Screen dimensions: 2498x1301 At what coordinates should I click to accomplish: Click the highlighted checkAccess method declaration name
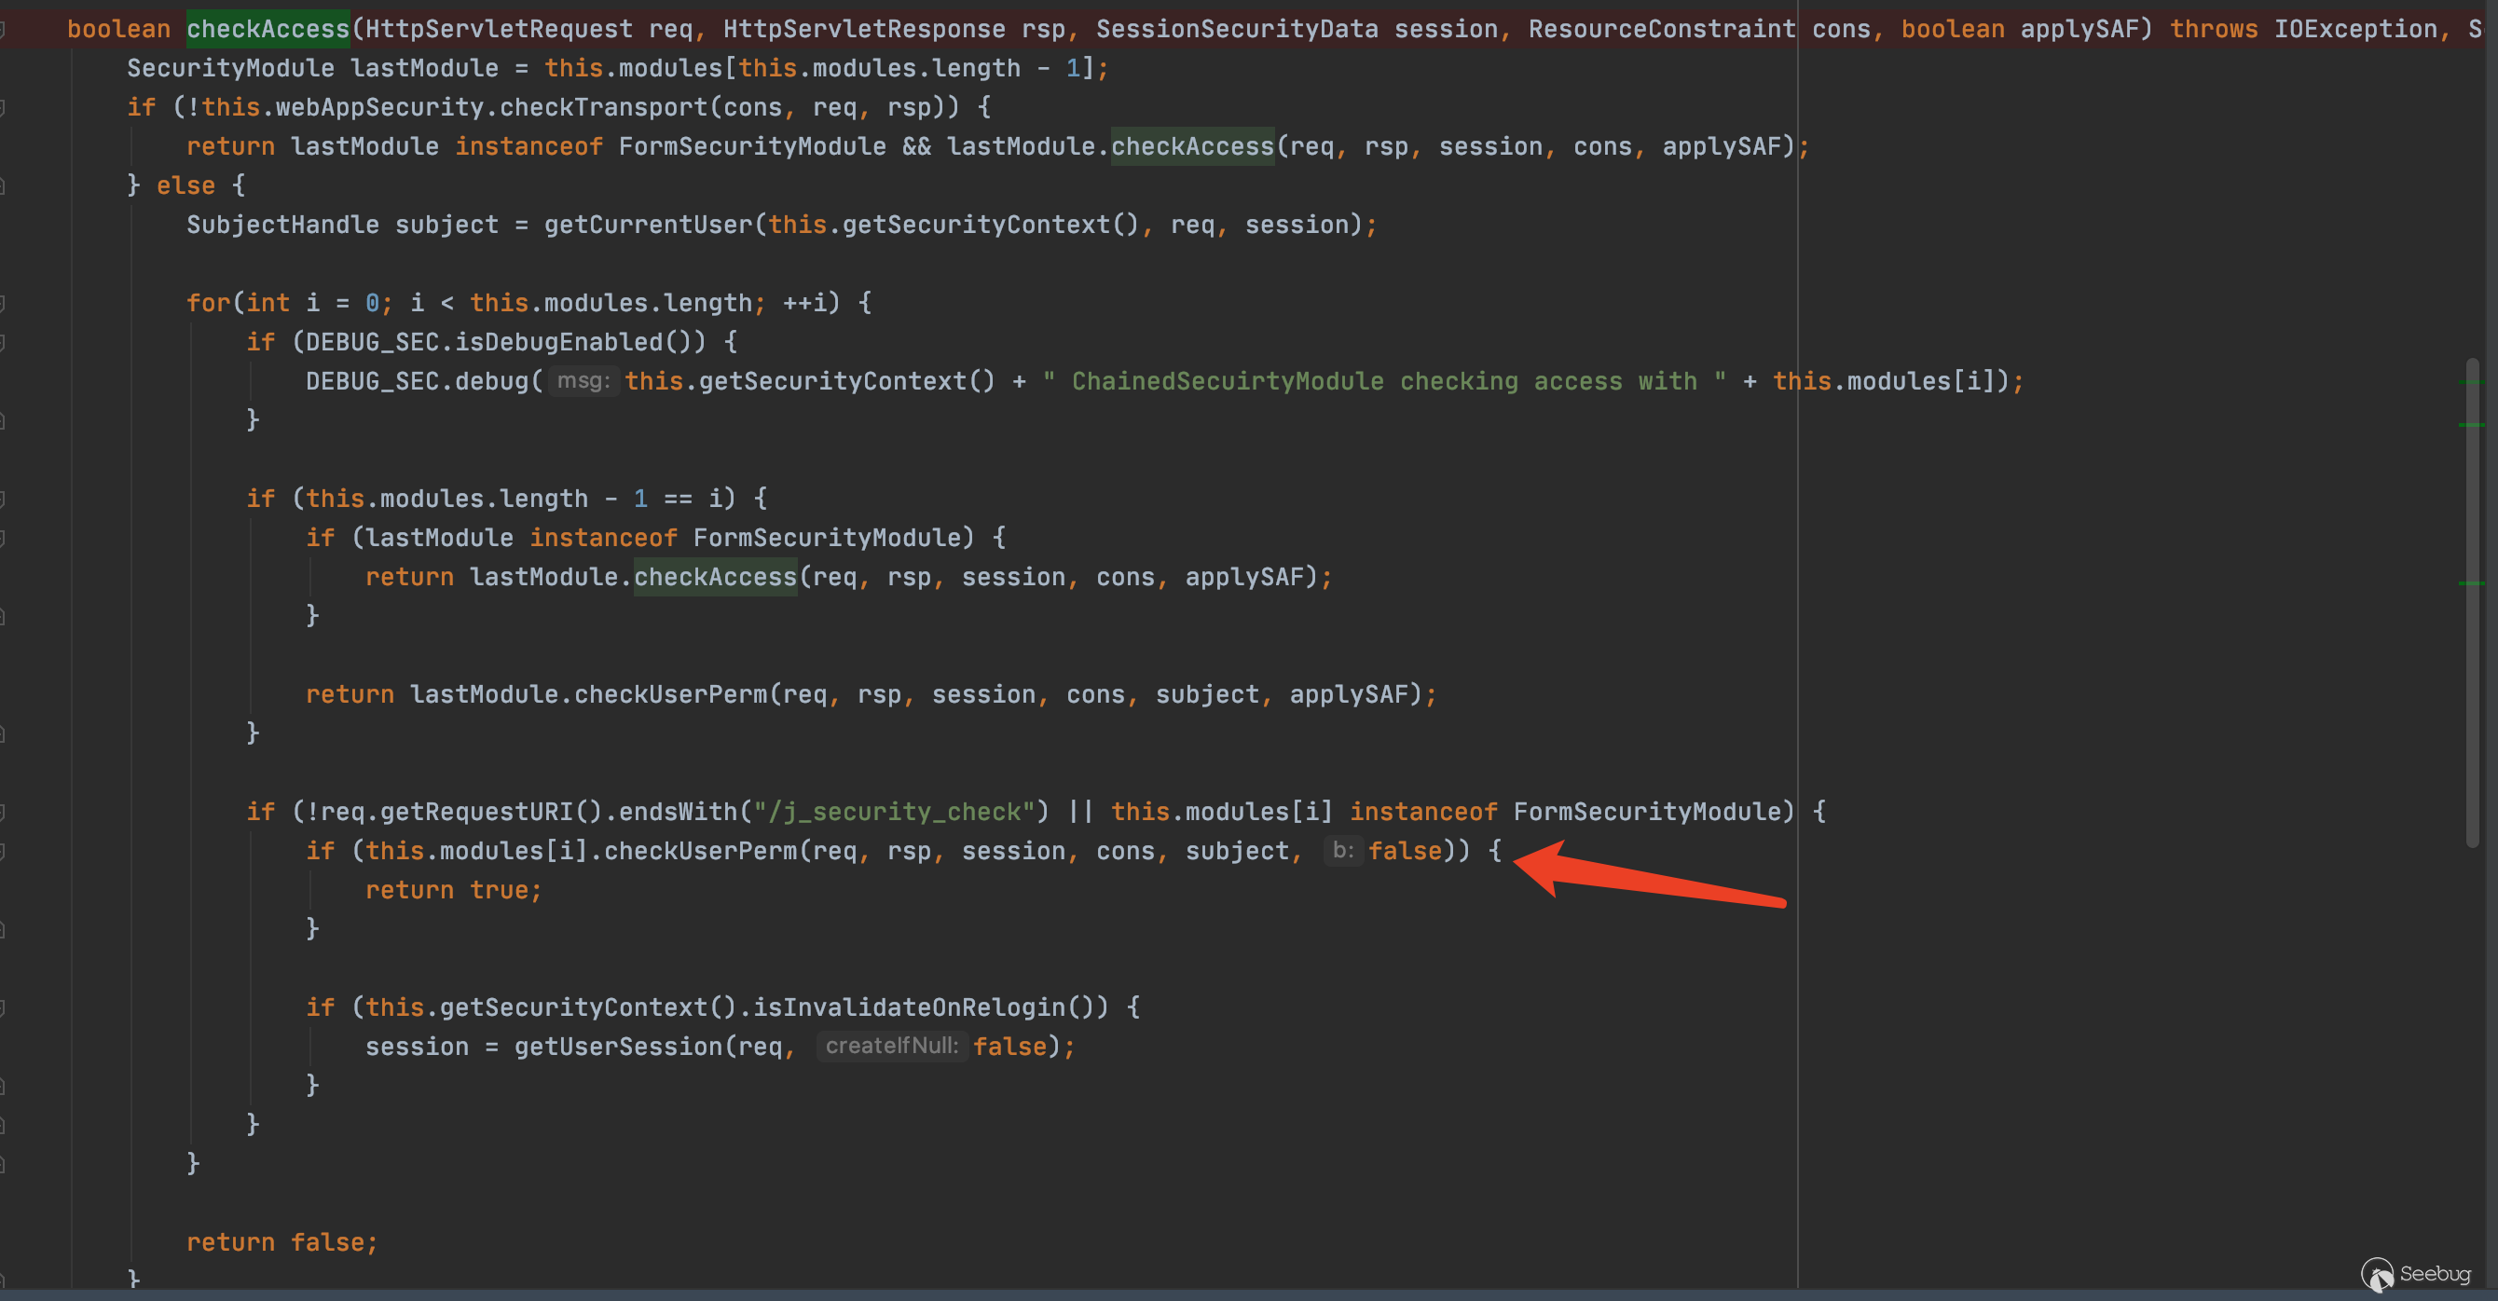(268, 29)
